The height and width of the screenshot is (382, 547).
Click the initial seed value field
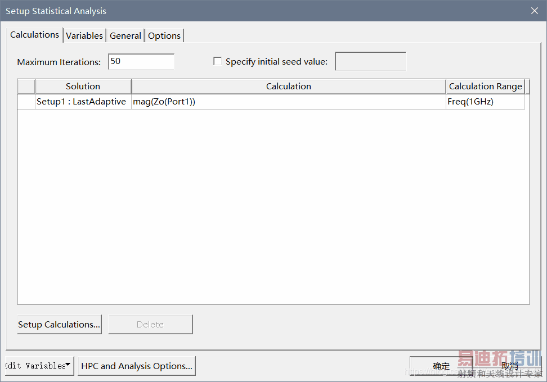370,61
